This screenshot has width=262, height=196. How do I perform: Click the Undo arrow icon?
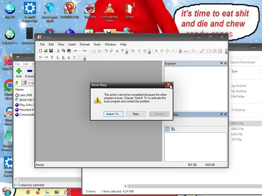tap(76, 51)
